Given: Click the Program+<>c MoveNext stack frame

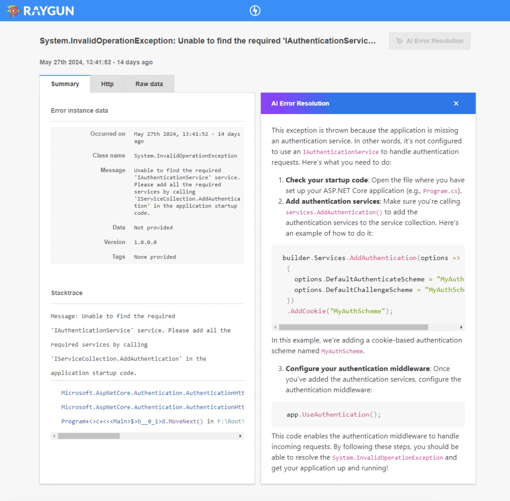Looking at the screenshot, I should (152, 422).
